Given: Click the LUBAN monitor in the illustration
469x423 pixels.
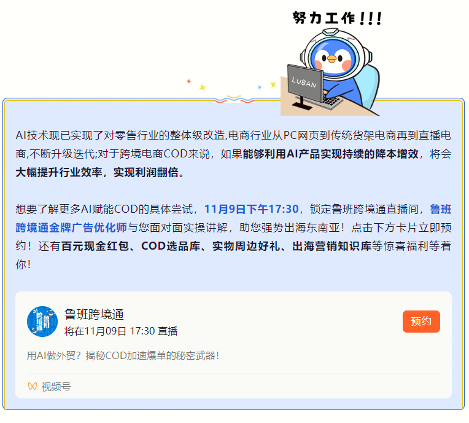Looking at the screenshot, I should [x=305, y=84].
